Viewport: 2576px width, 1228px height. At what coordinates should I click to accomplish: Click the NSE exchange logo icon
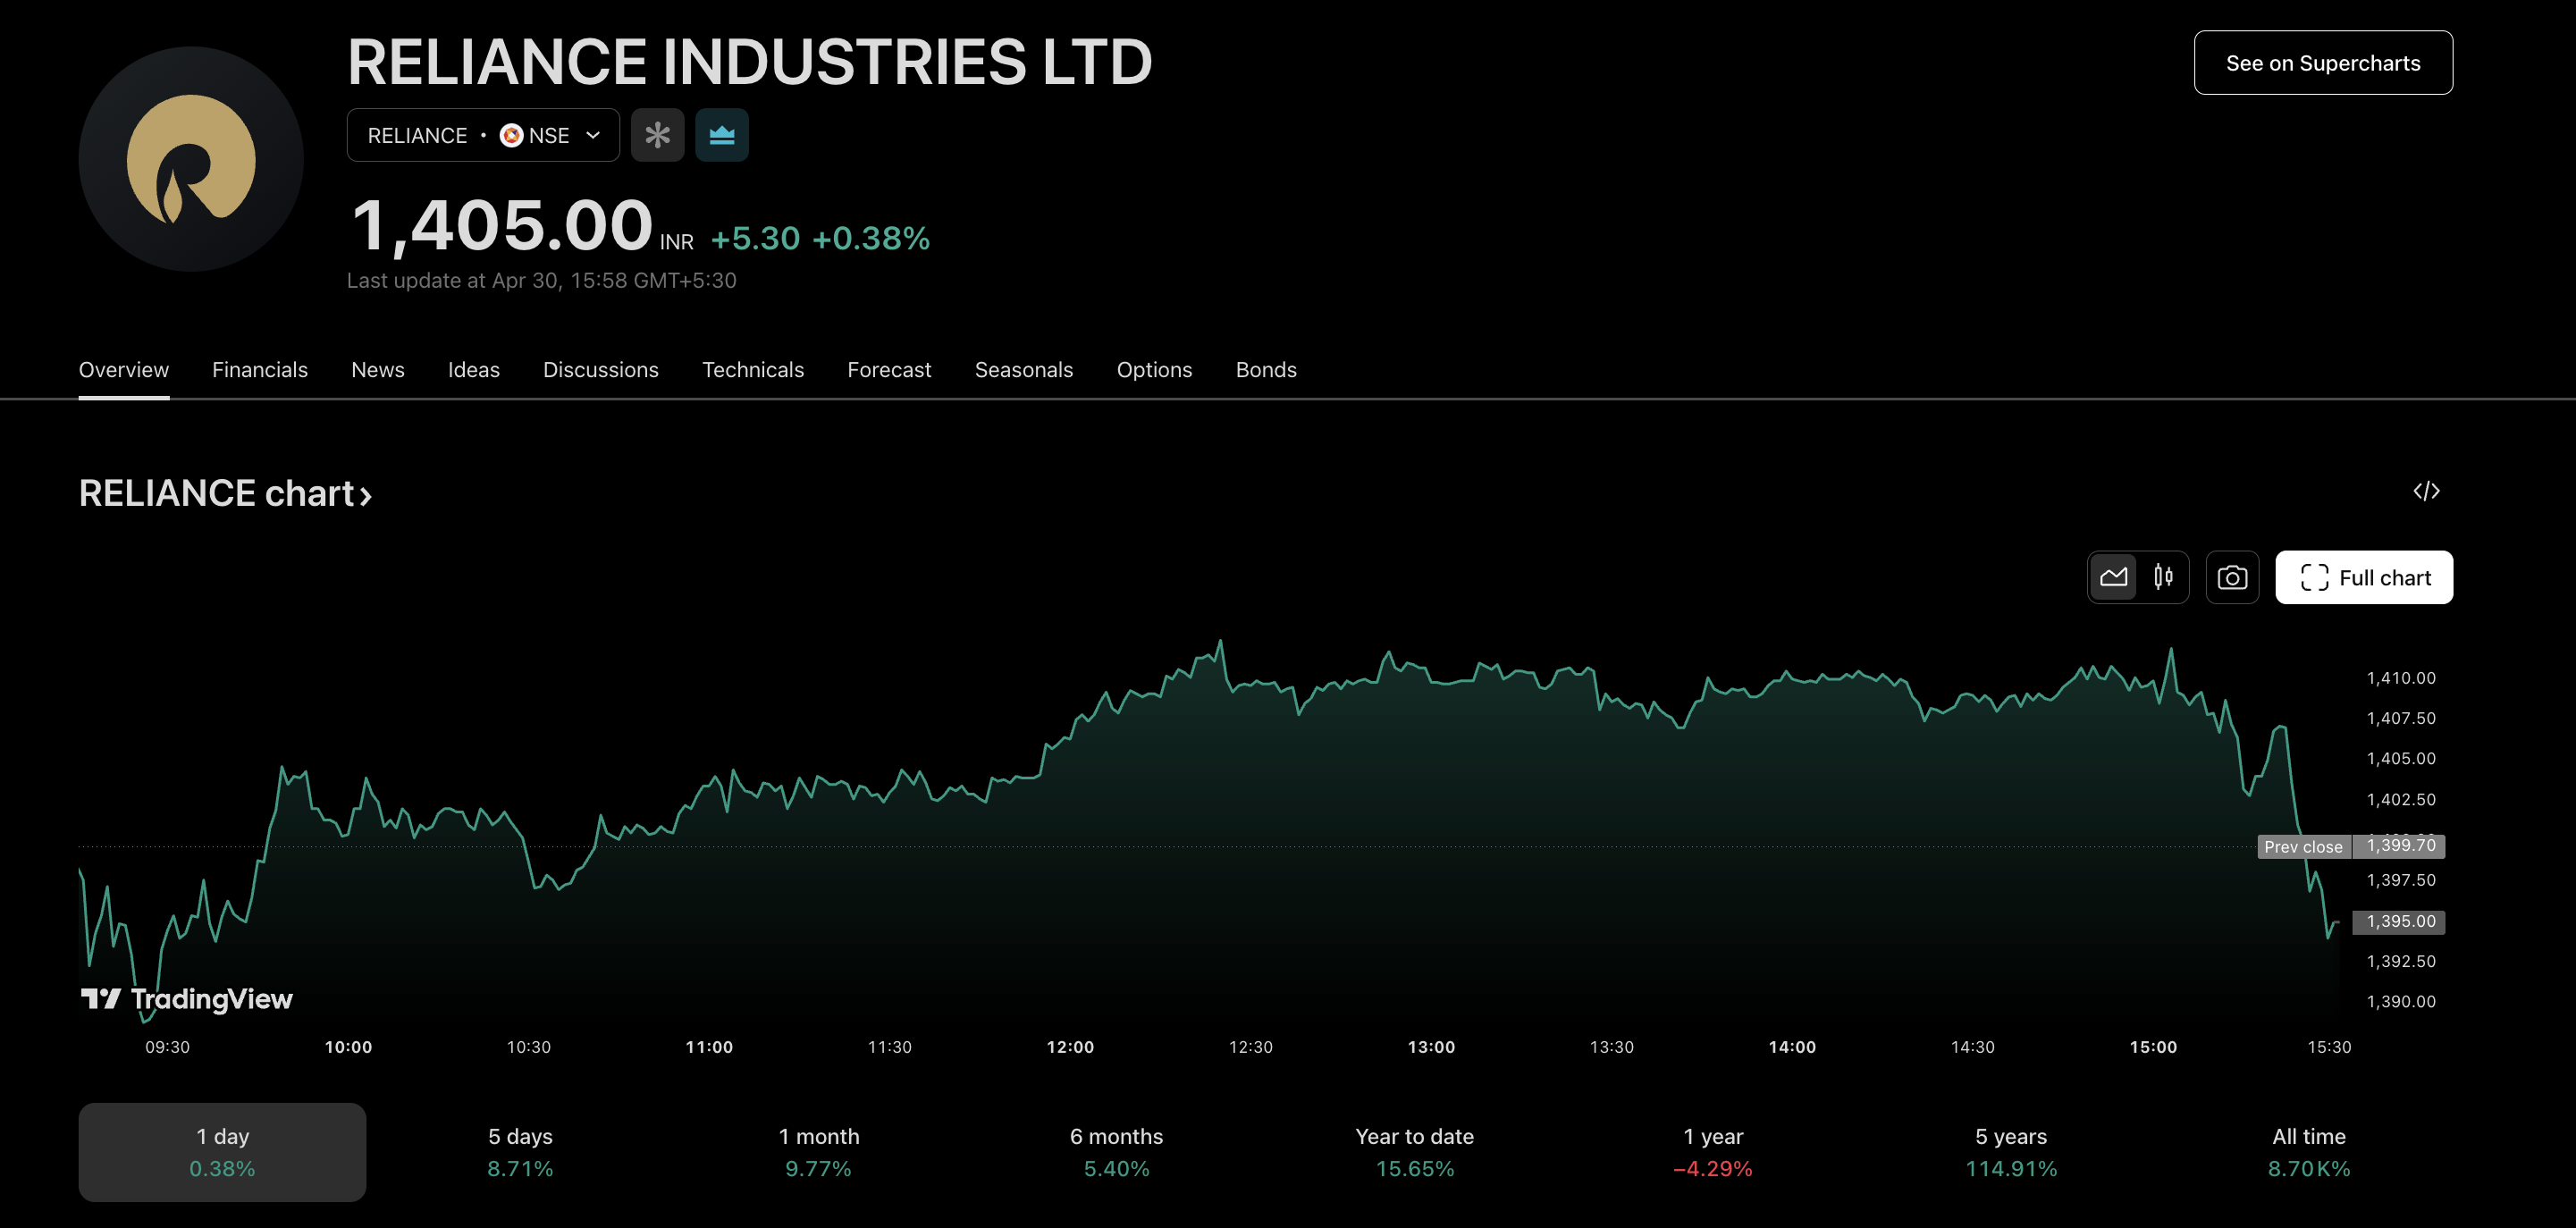[x=511, y=135]
